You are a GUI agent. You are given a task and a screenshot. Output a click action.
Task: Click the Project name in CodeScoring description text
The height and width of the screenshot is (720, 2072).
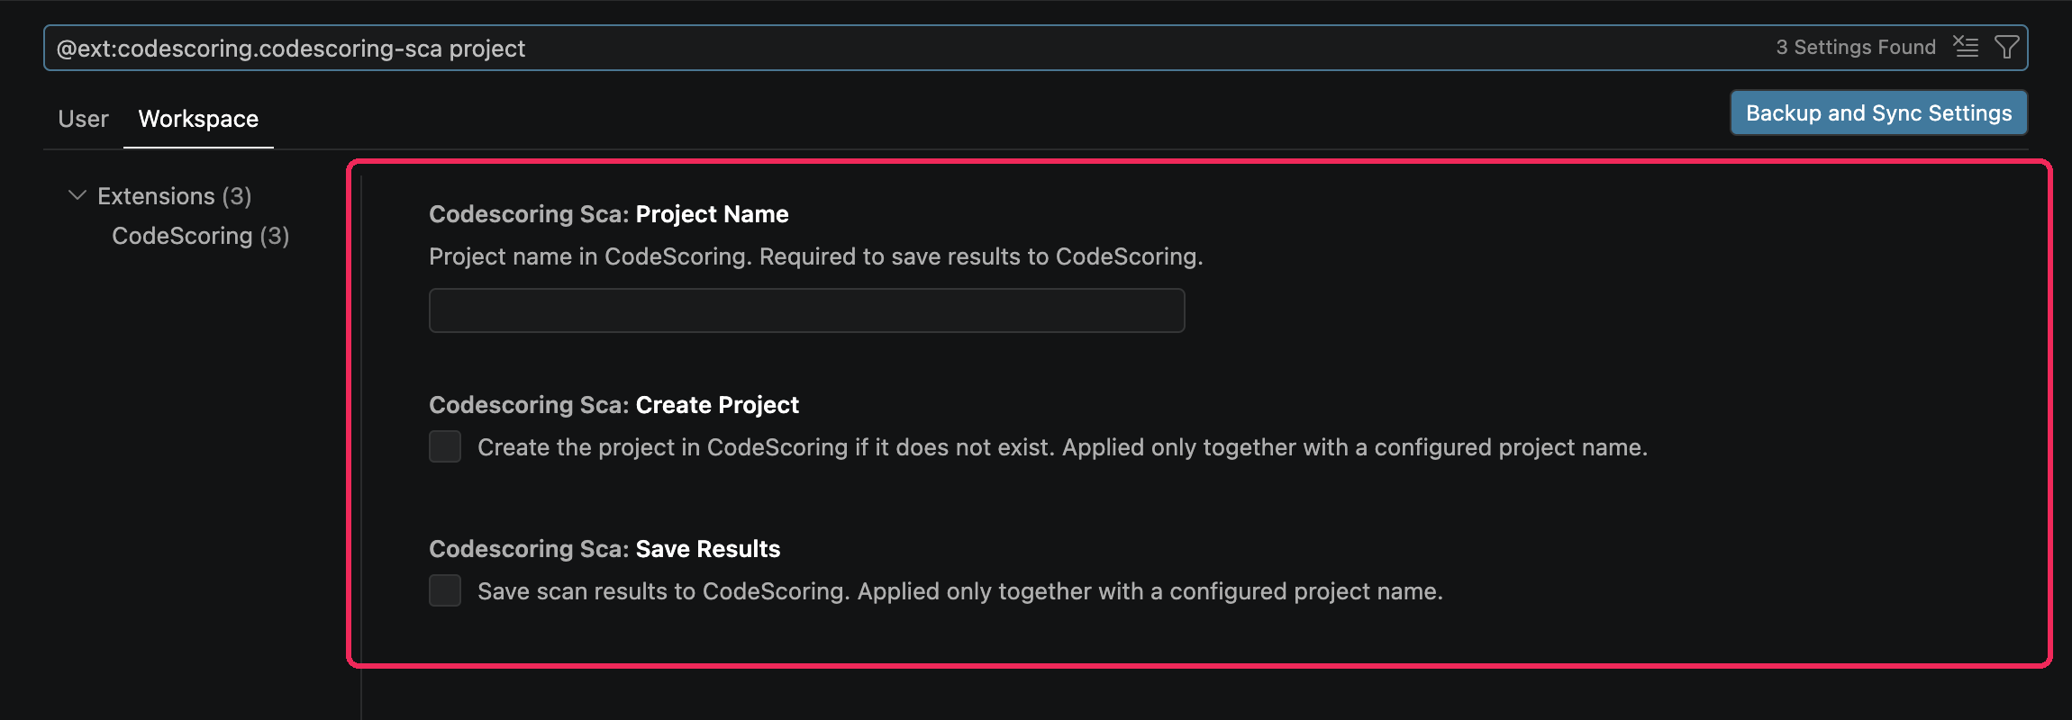pyautogui.click(x=816, y=256)
